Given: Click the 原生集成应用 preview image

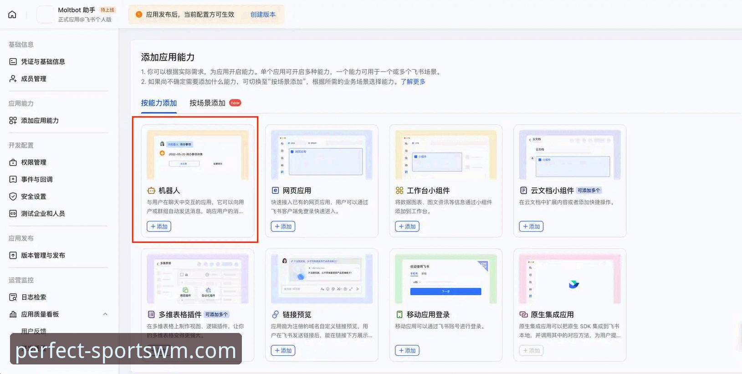Looking at the screenshot, I should point(570,279).
